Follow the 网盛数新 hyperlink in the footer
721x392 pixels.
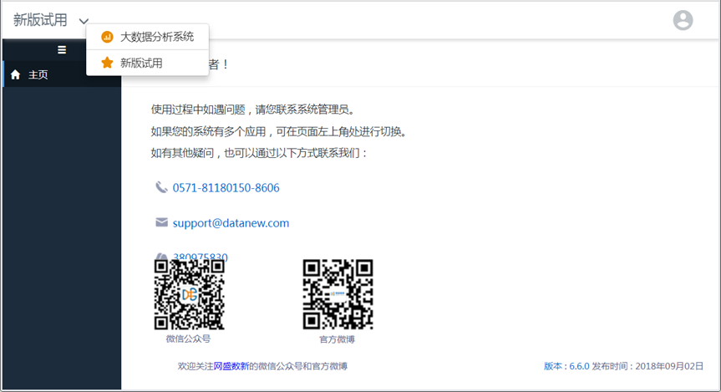pos(231,366)
